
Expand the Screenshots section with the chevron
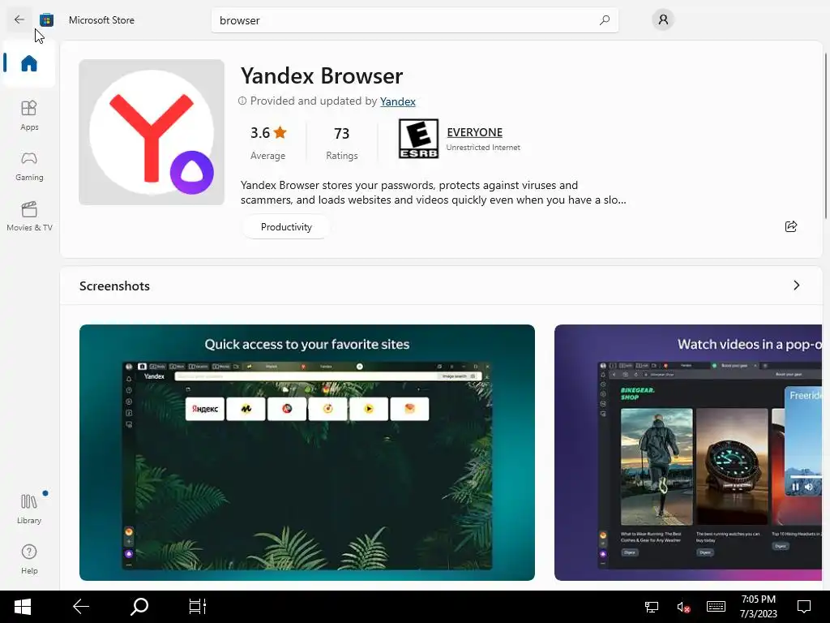point(796,286)
